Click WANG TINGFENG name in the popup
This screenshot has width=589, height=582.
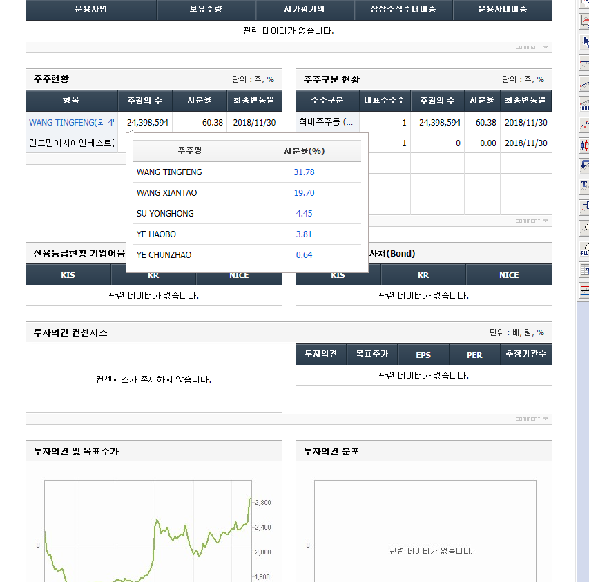coord(169,172)
